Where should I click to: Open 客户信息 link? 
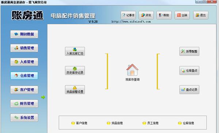point(79,123)
